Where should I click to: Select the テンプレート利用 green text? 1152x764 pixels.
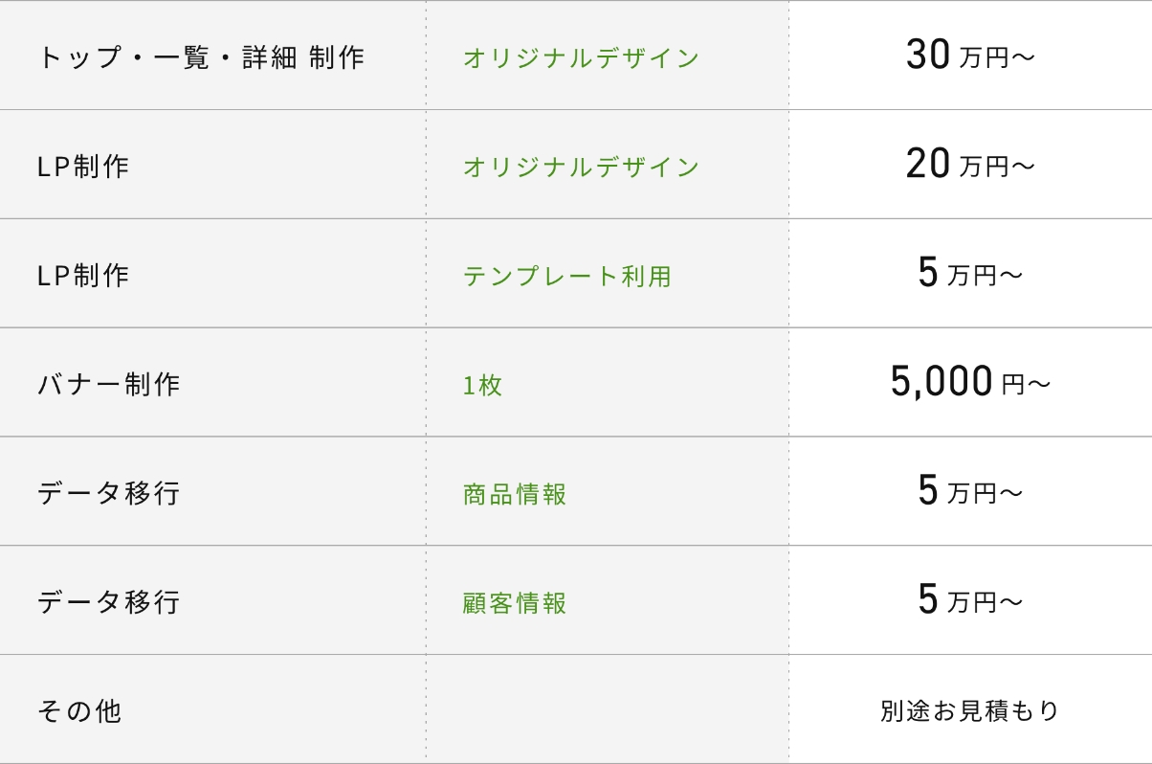pos(567,277)
